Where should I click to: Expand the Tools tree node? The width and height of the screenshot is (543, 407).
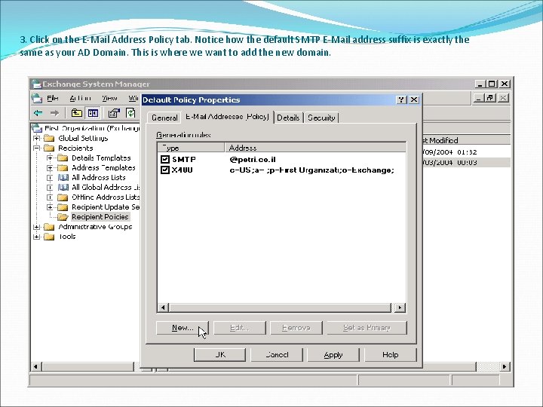pos(36,237)
